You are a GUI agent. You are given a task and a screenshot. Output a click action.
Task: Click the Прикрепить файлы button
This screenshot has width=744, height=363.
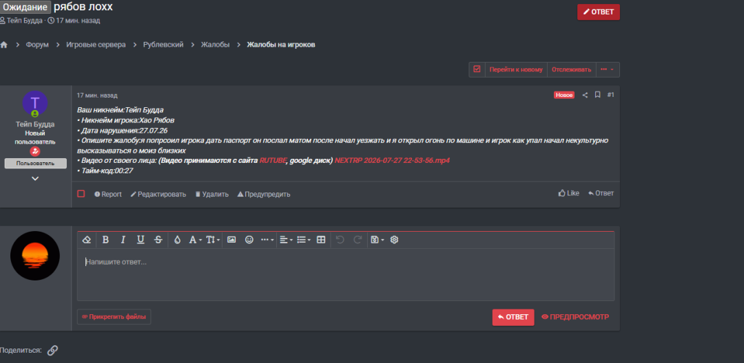114,317
